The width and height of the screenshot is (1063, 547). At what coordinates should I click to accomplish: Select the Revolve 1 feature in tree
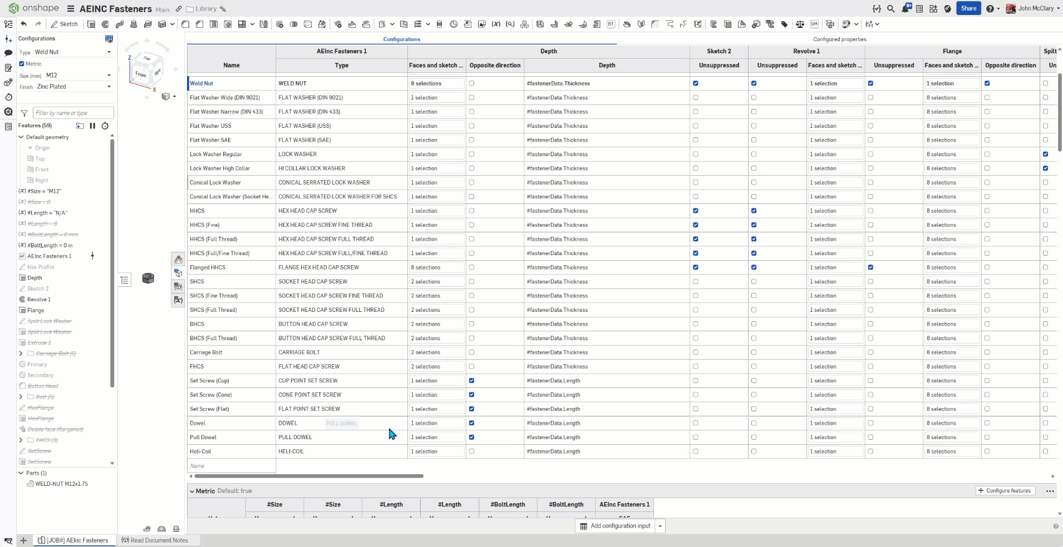[38, 299]
